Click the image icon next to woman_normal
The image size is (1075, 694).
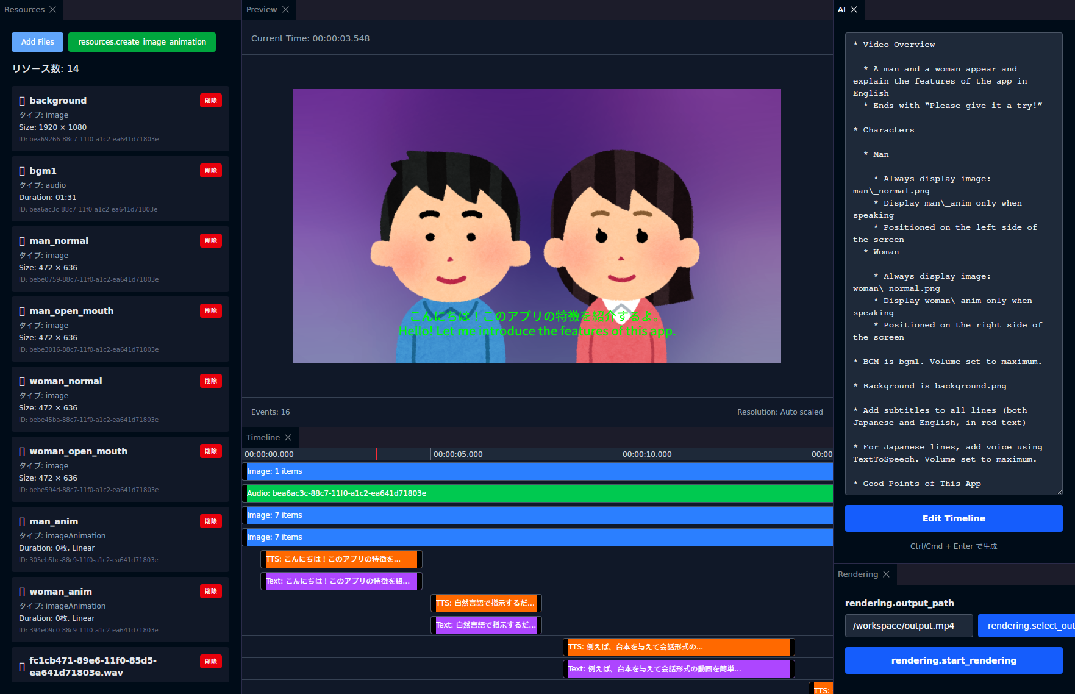(23, 381)
